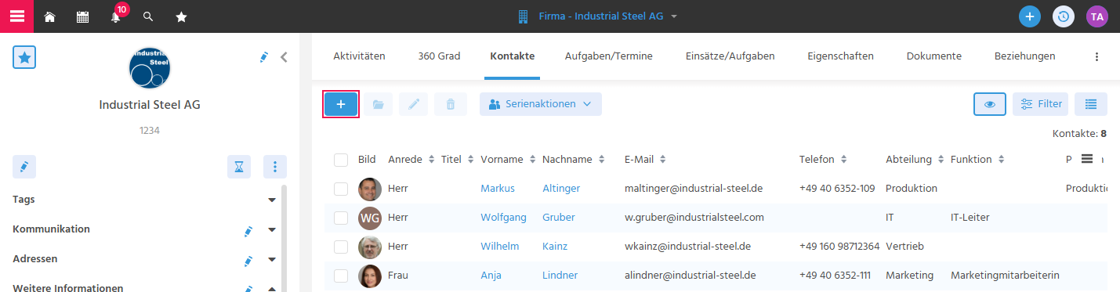Viewport: 1120px width, 292px height.
Task: Show more tabs via three-dot menu
Action: tap(1096, 57)
